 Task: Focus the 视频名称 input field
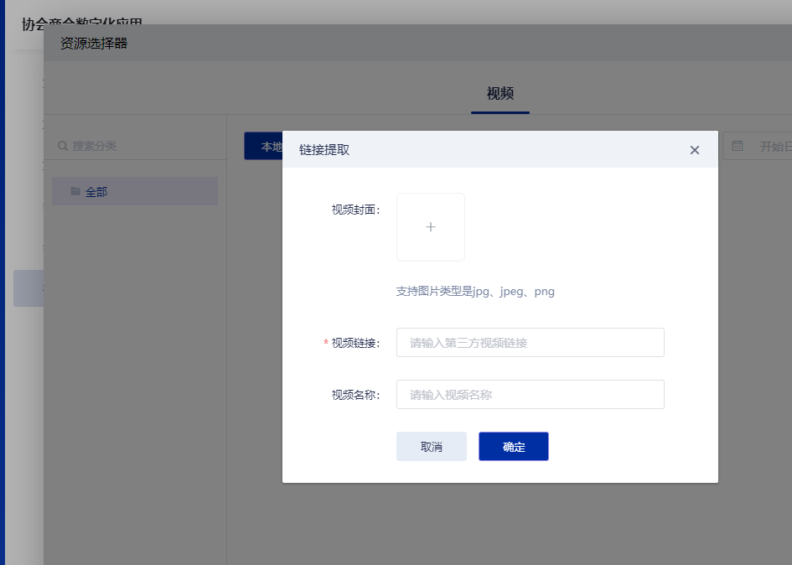pyautogui.click(x=530, y=394)
